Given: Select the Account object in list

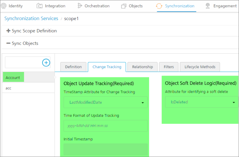Looking at the screenshot, I should click(x=13, y=77).
